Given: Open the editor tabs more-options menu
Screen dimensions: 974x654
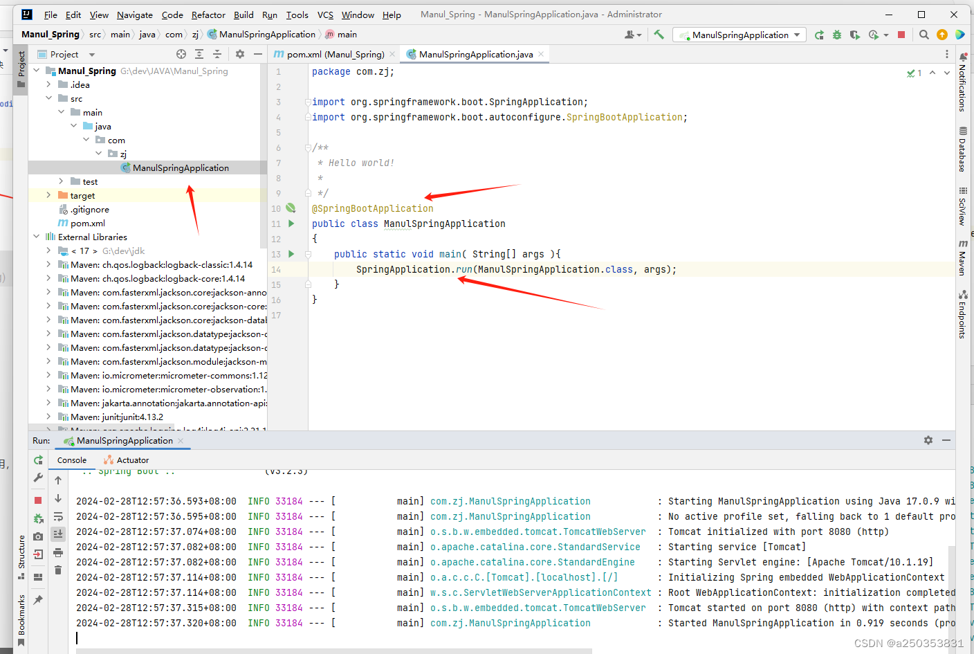Looking at the screenshot, I should [x=947, y=54].
